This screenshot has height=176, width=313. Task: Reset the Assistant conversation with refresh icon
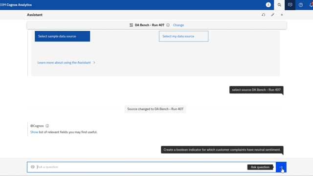264,15
